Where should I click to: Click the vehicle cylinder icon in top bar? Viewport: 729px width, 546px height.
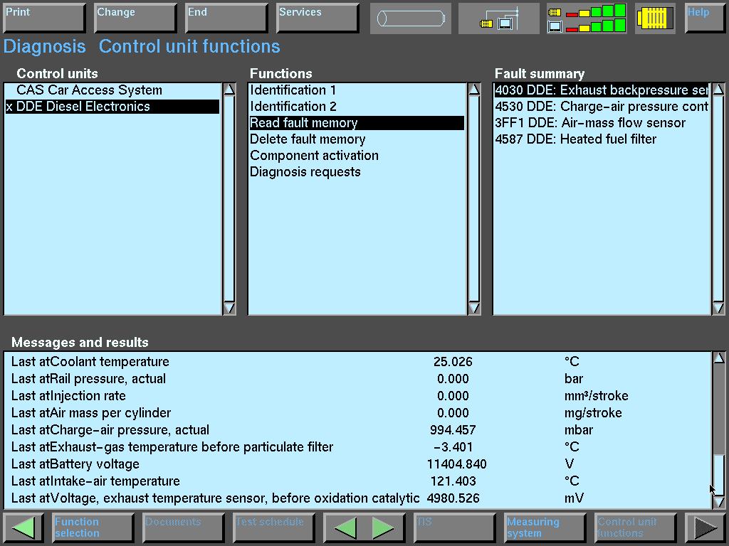pos(410,18)
